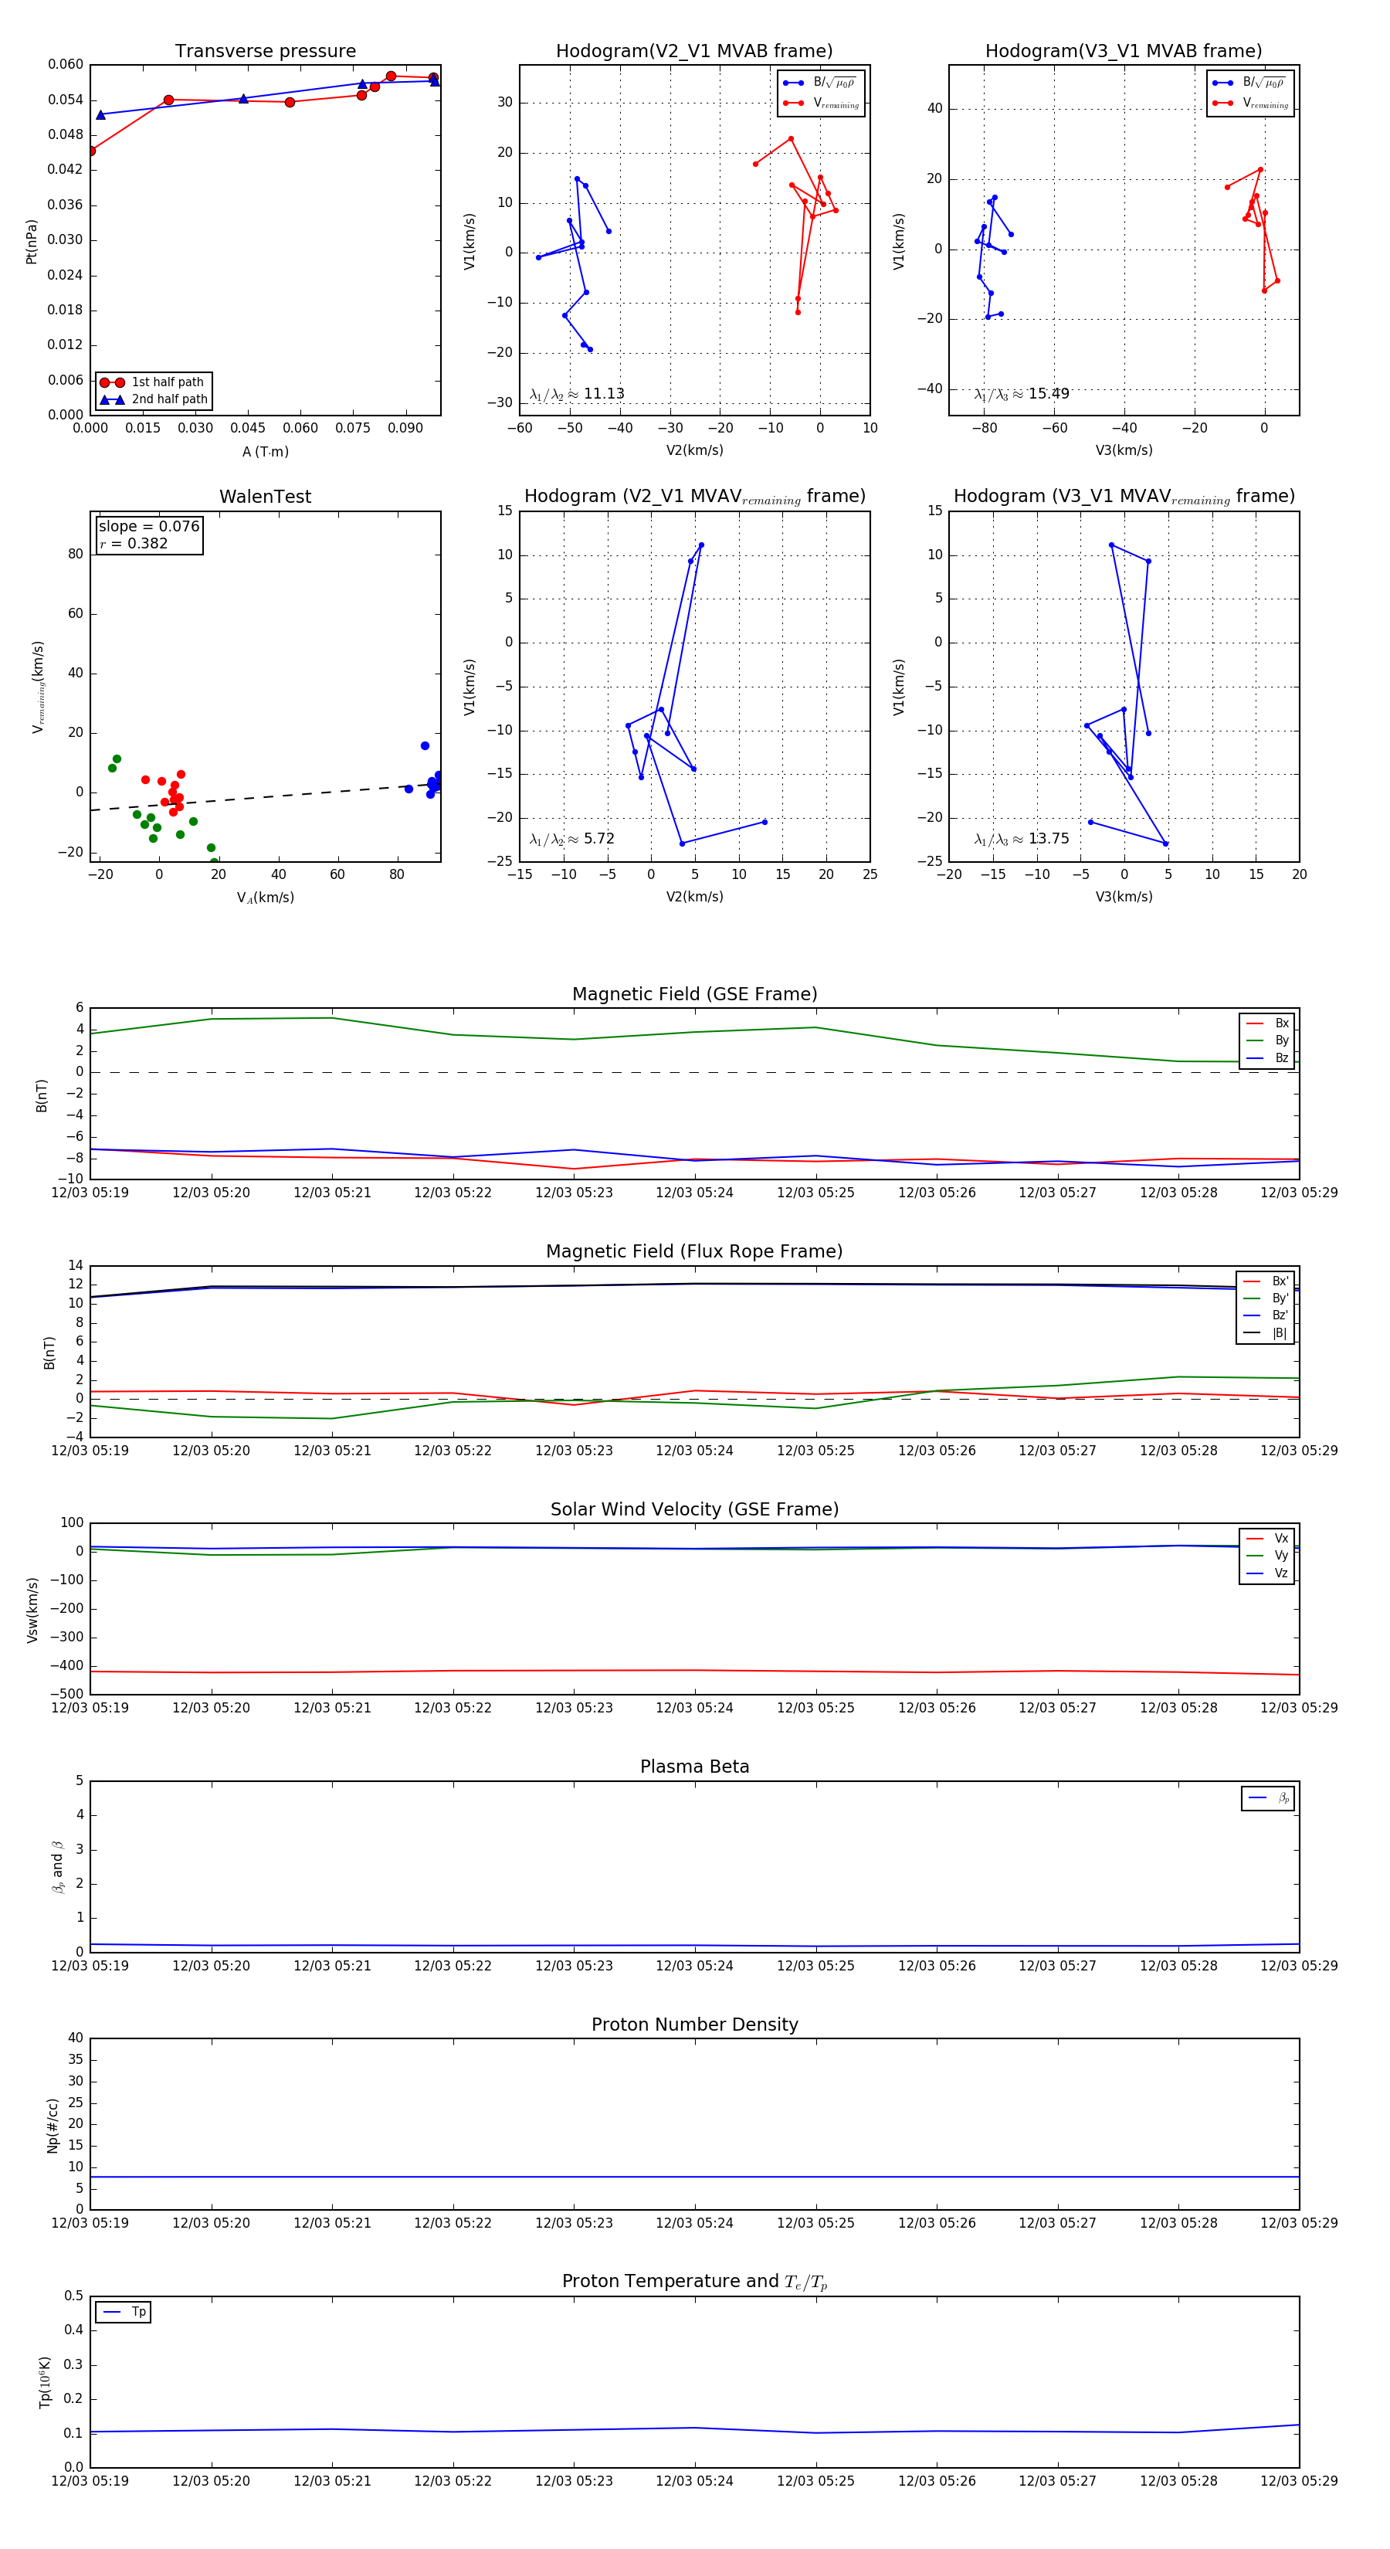The height and width of the screenshot is (2549, 1390).
Task: Click the 'Np(#/cc)' y-axis label
Action: [53, 2126]
